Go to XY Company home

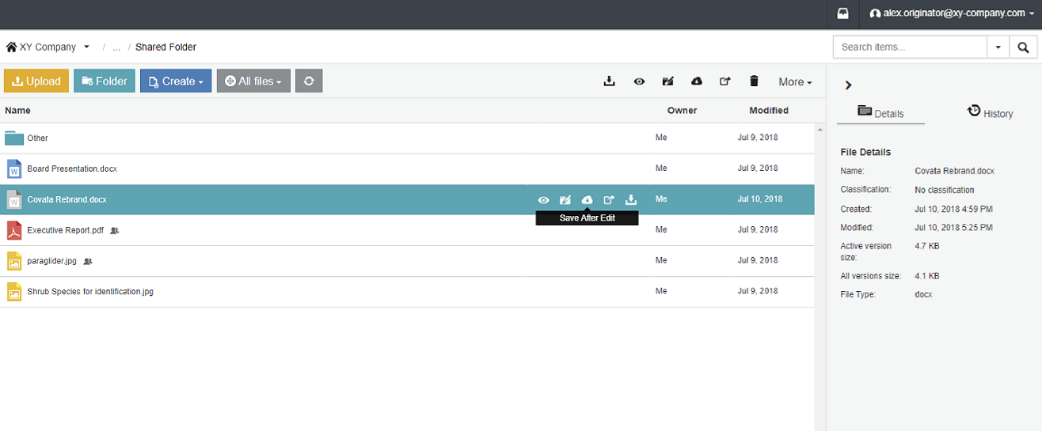click(41, 47)
